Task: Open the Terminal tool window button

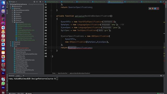Action: click(x=29, y=93)
